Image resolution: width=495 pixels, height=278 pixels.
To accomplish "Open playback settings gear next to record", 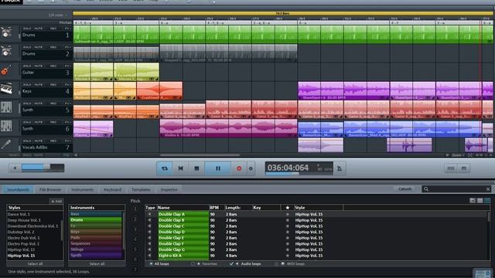I will [251, 168].
